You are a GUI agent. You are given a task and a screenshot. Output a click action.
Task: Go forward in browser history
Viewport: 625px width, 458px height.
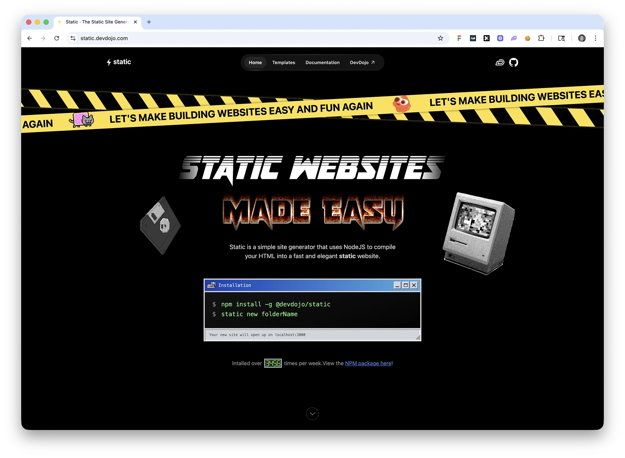(x=43, y=38)
